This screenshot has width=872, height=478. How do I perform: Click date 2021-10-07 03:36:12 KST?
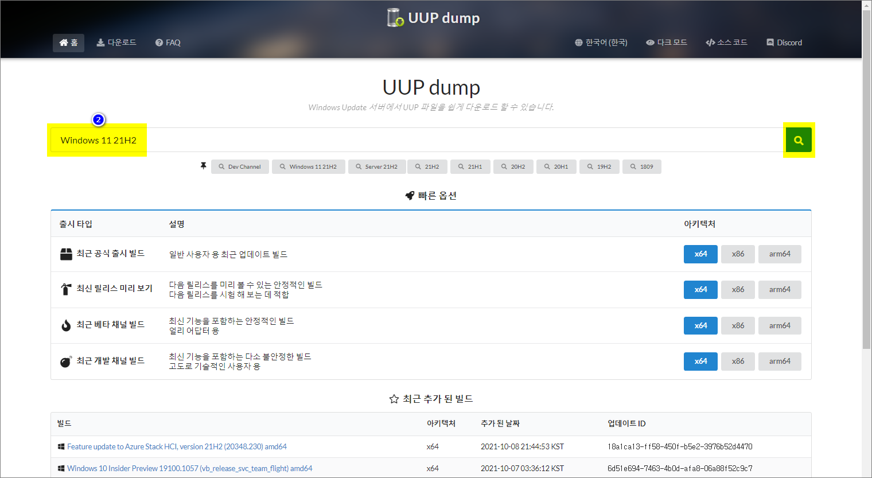point(522,468)
